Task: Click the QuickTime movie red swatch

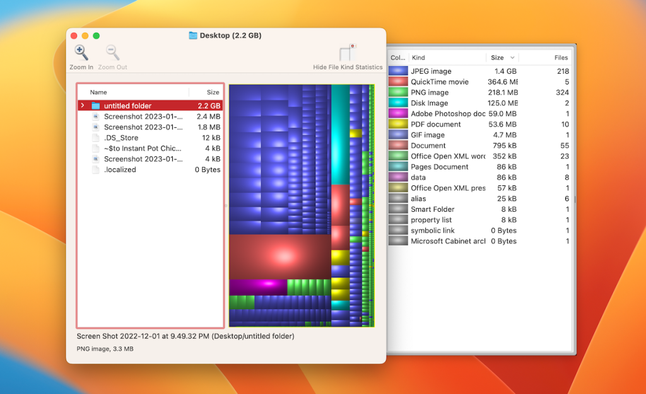Action: 398,81
